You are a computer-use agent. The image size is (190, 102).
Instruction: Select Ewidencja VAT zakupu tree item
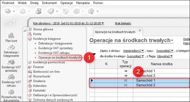pyautogui.click(x=54, y=53)
